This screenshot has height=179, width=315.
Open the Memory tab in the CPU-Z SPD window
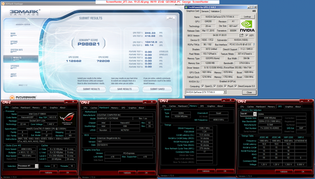(271, 107)
